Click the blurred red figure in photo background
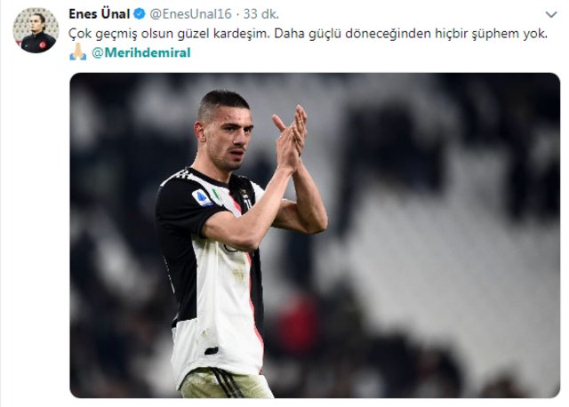569x407 pixels. 299,322
